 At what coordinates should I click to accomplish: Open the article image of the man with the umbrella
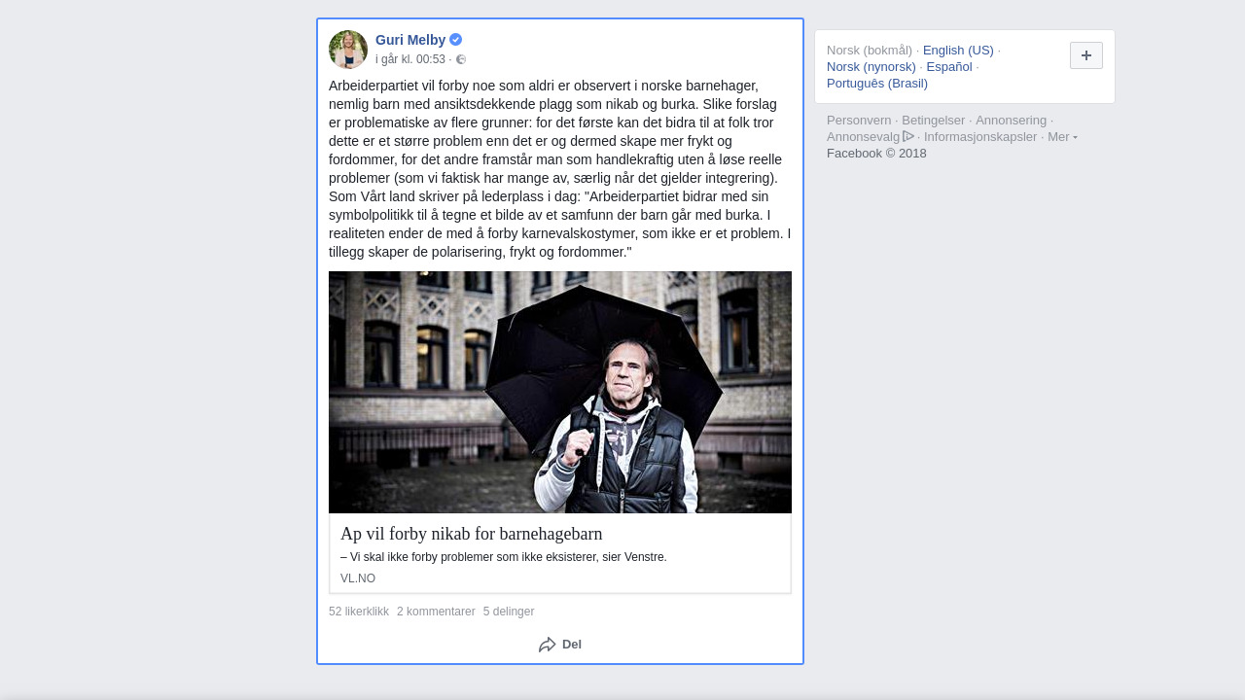point(560,392)
